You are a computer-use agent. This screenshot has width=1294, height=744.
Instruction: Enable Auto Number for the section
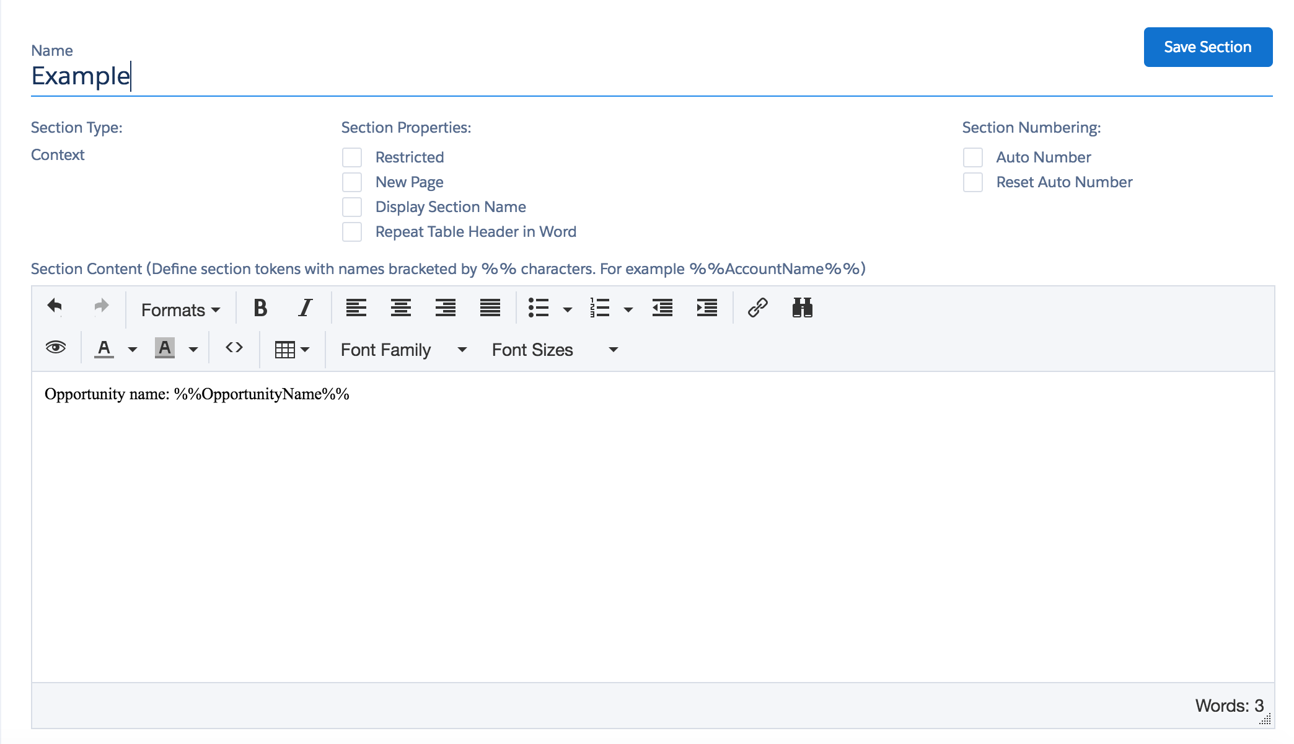(x=972, y=157)
